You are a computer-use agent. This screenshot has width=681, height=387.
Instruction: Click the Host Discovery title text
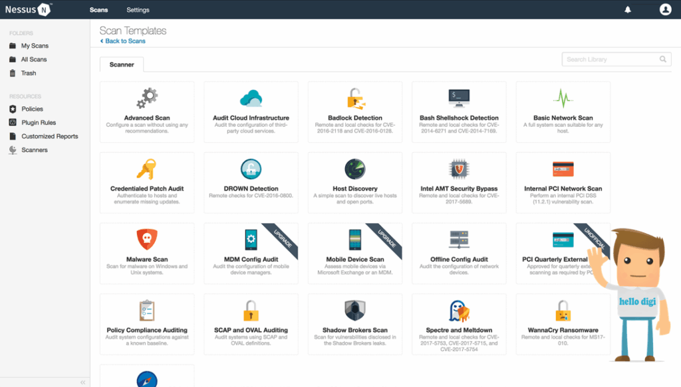tap(355, 189)
